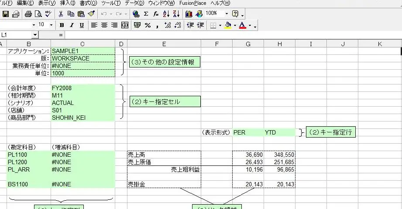Run the ABC spelling check icon
402x209 pixels.
click(48, 14)
